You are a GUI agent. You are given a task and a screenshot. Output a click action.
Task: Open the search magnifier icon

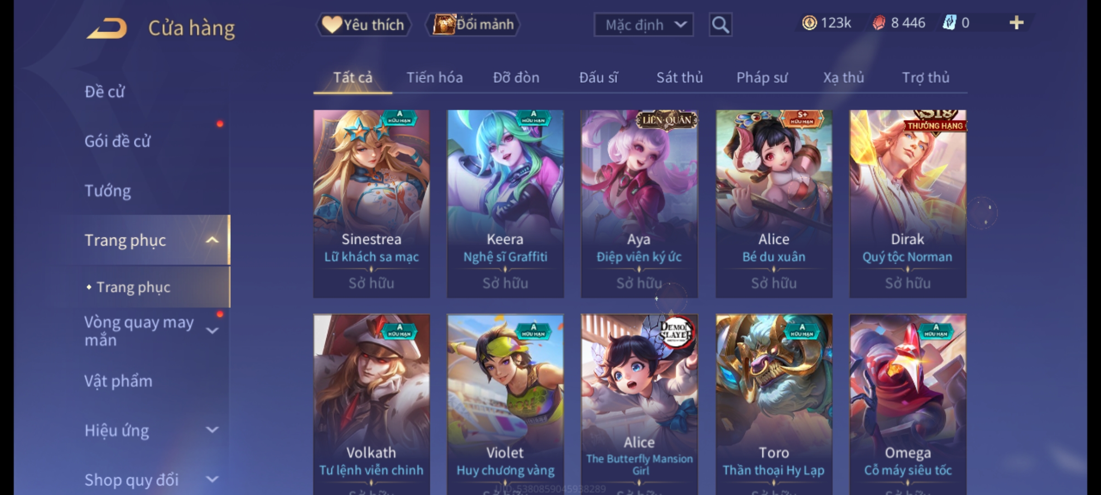720,25
